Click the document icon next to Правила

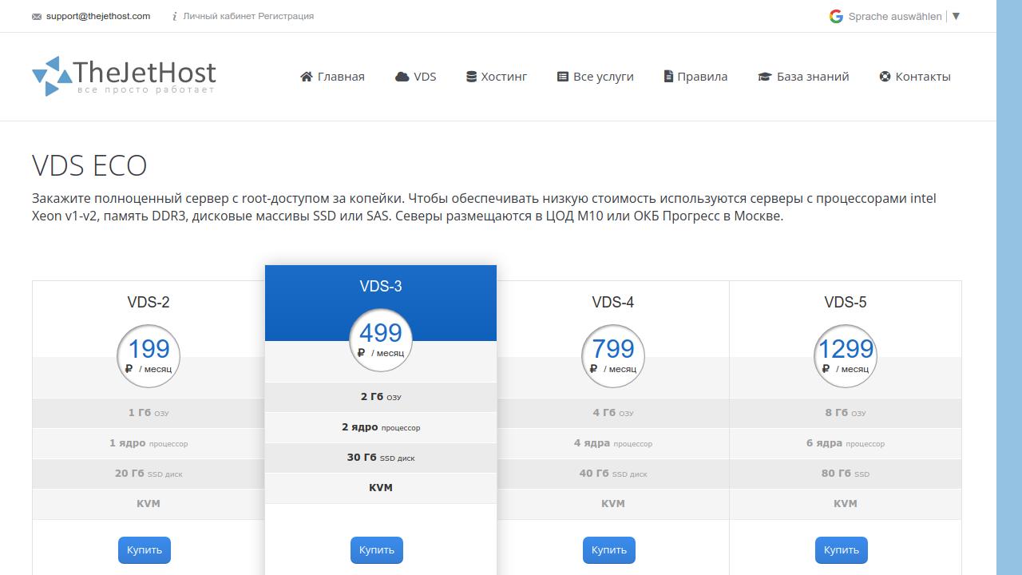coord(668,77)
